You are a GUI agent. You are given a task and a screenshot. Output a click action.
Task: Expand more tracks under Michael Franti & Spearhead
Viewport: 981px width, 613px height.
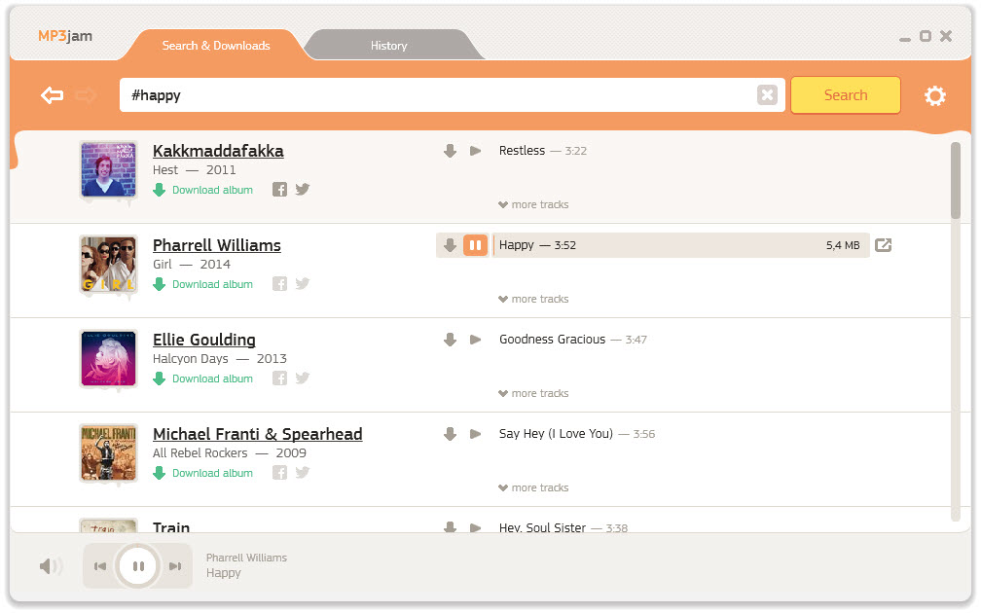click(533, 487)
